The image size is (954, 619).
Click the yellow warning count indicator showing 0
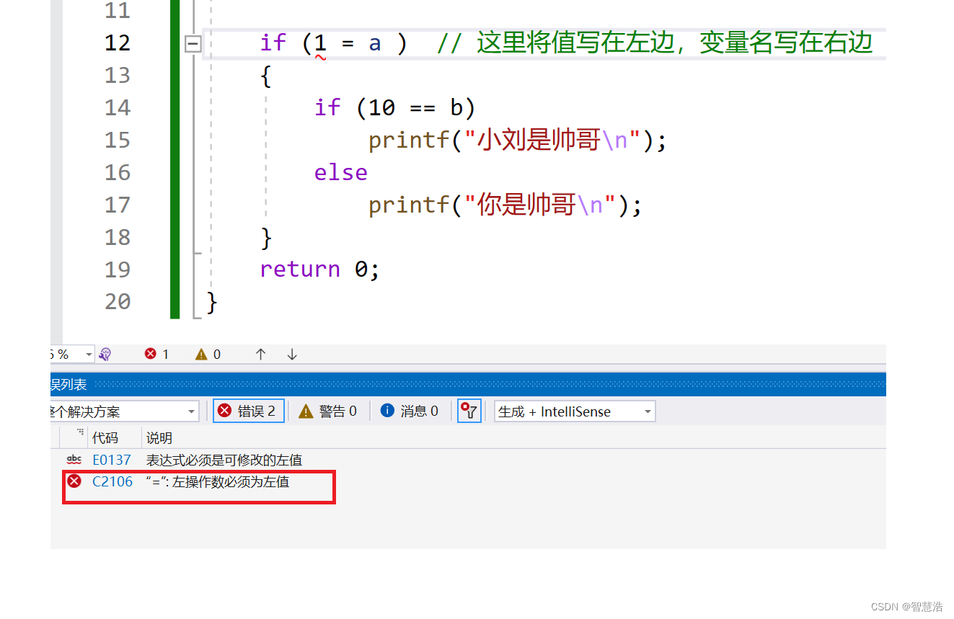[x=208, y=354]
